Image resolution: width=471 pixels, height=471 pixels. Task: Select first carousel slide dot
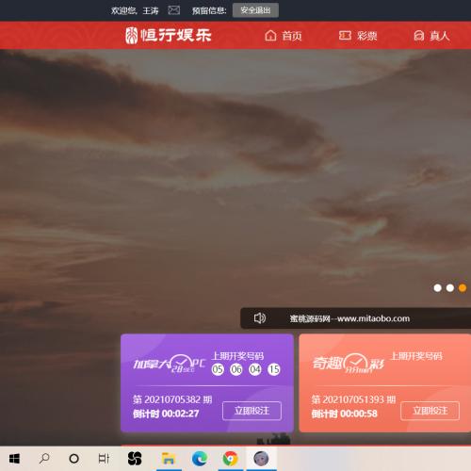coord(437,288)
